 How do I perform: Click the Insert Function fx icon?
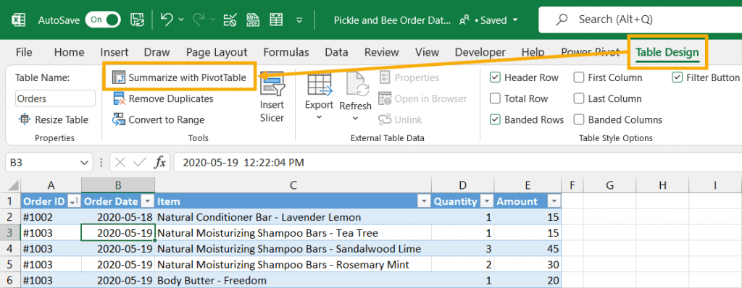(160, 163)
